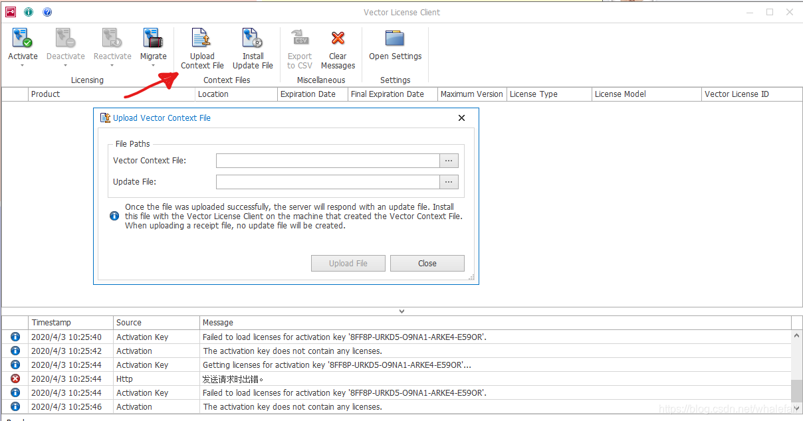This screenshot has width=803, height=421.
Task: Click the blue help icon in title bar
Action: click(x=47, y=12)
